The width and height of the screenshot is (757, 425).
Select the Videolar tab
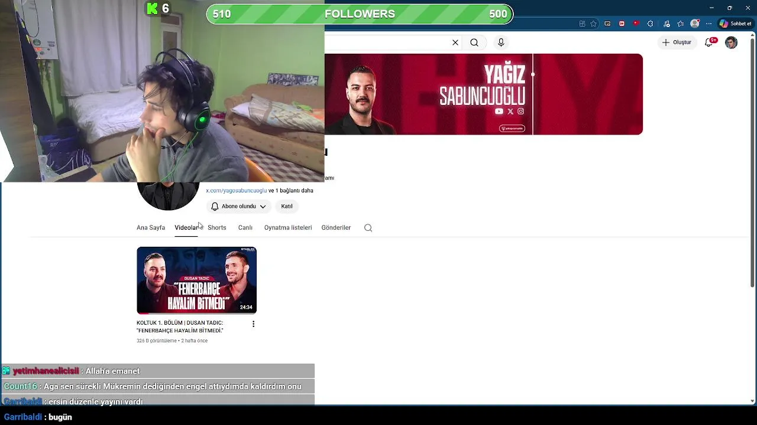(186, 227)
